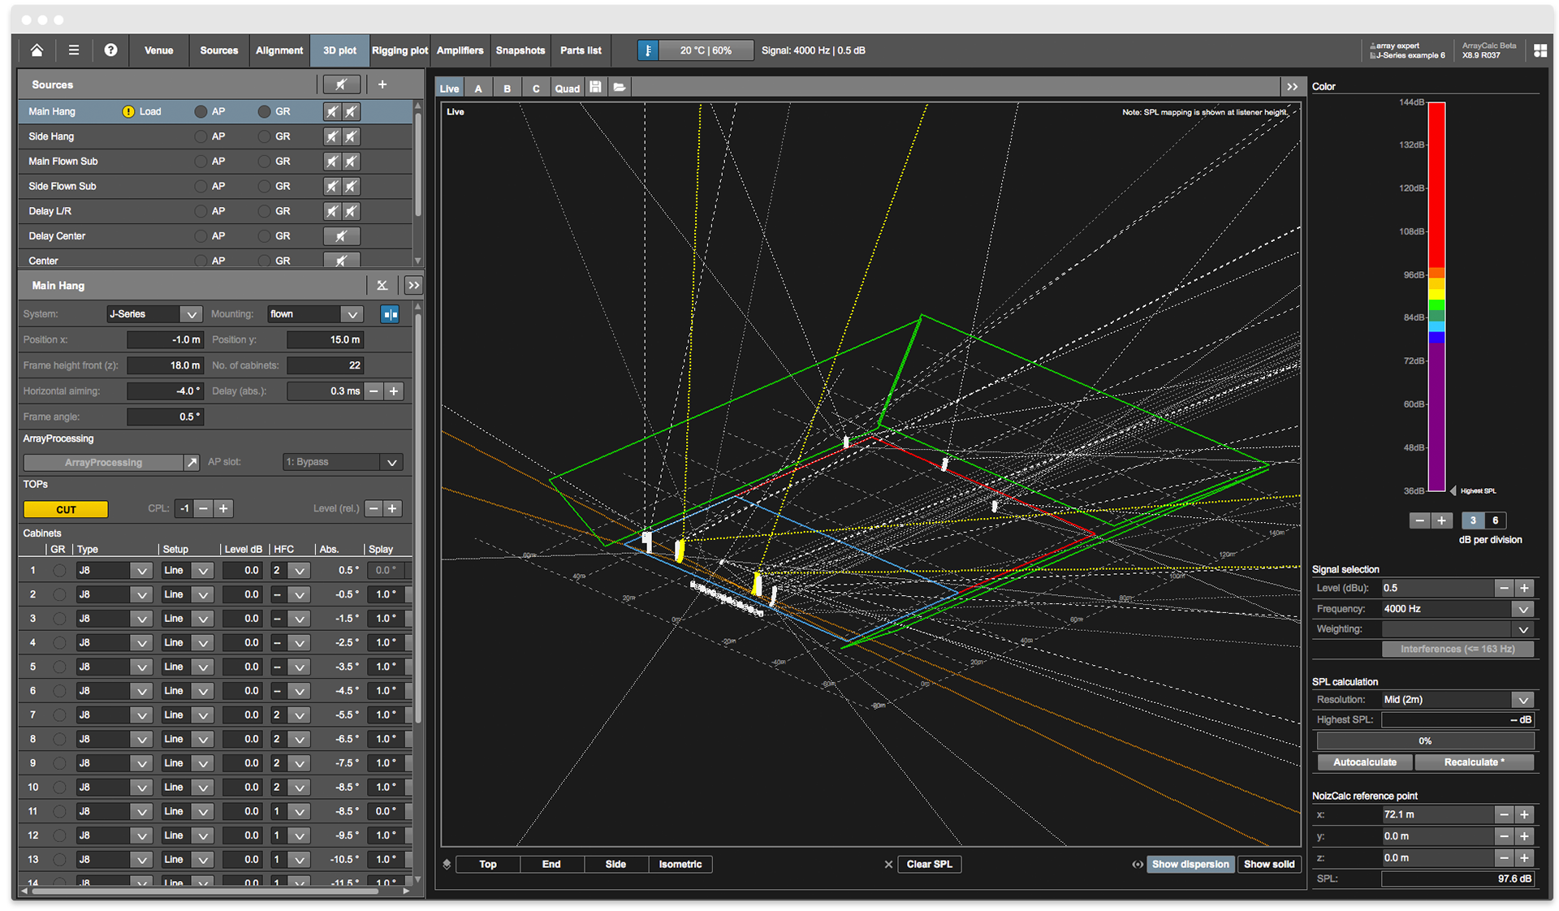The image size is (1559, 911).
Task: Click the SPL color scale bar
Action: click(x=1436, y=296)
